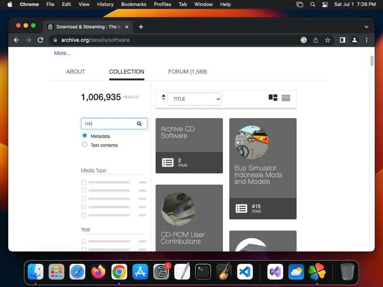The width and height of the screenshot is (383, 287).
Task: Toggle sort direction arrows beside TITLE
Action: 163,98
